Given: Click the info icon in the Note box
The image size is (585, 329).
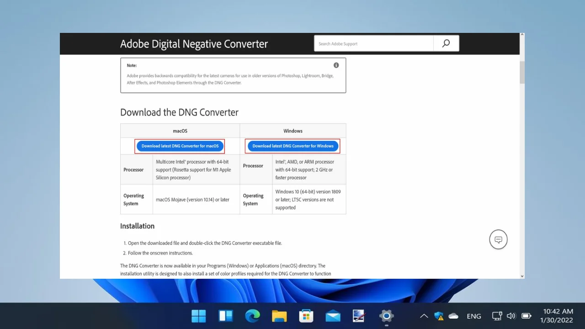Looking at the screenshot, I should pyautogui.click(x=336, y=65).
